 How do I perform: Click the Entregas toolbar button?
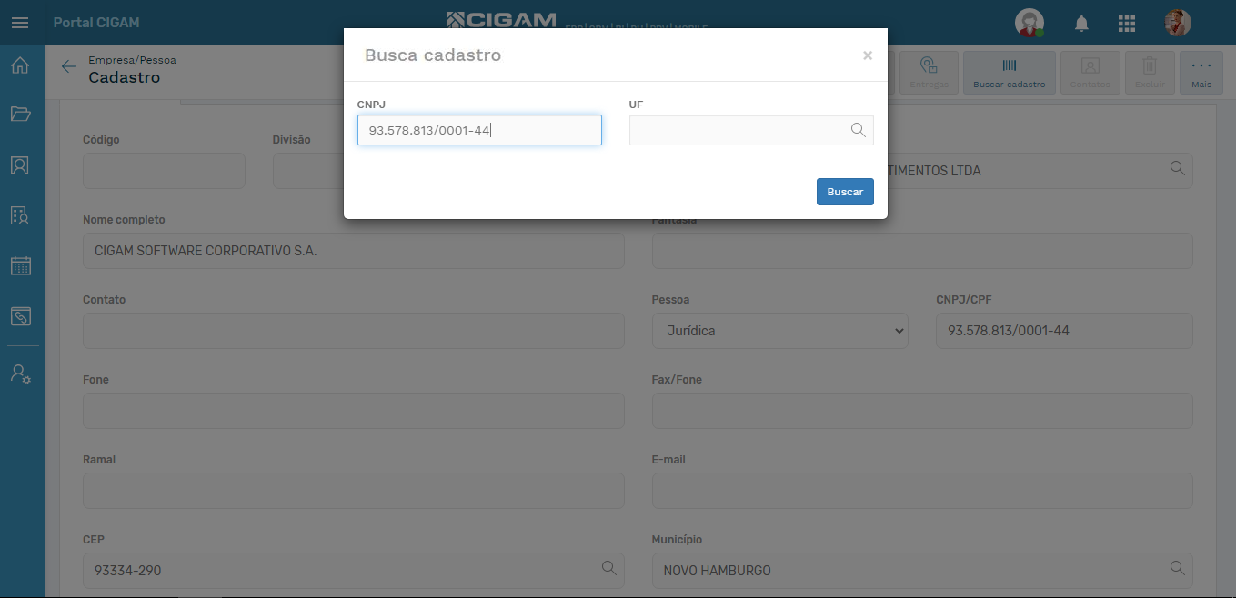(x=929, y=73)
